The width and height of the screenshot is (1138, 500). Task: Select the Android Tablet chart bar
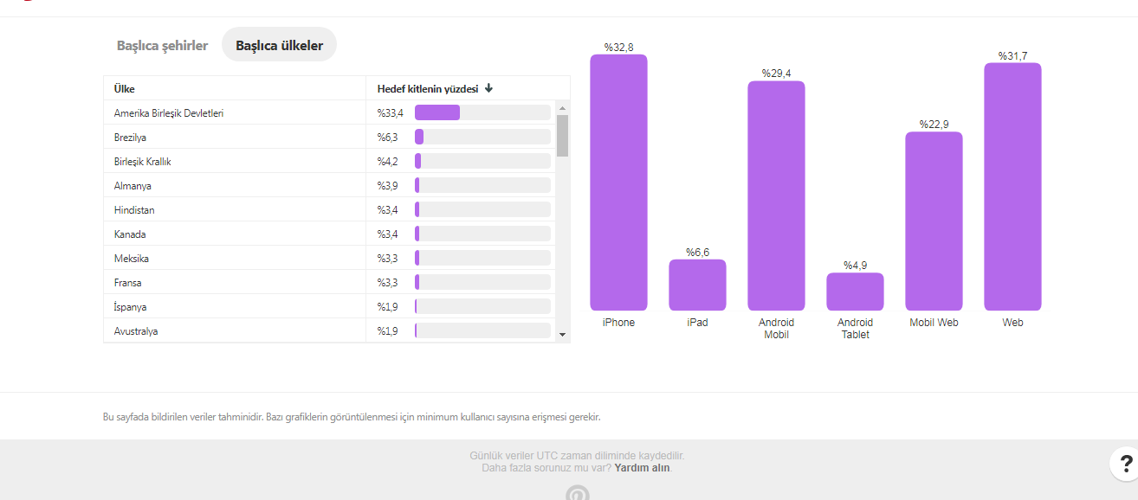pyautogui.click(x=855, y=292)
